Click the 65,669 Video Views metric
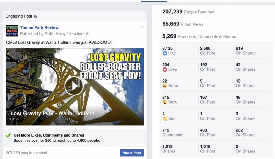 183,24
